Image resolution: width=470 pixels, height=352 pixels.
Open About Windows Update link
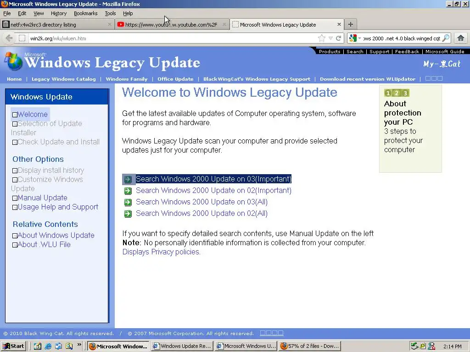pos(56,235)
